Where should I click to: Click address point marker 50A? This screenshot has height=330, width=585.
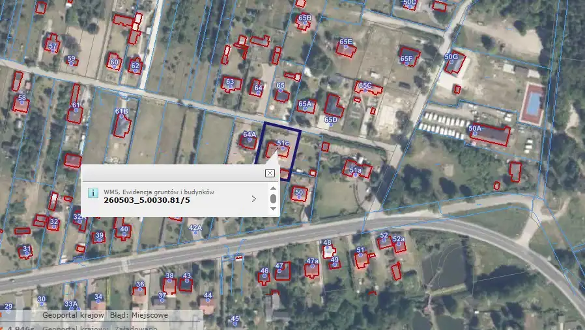click(474, 133)
